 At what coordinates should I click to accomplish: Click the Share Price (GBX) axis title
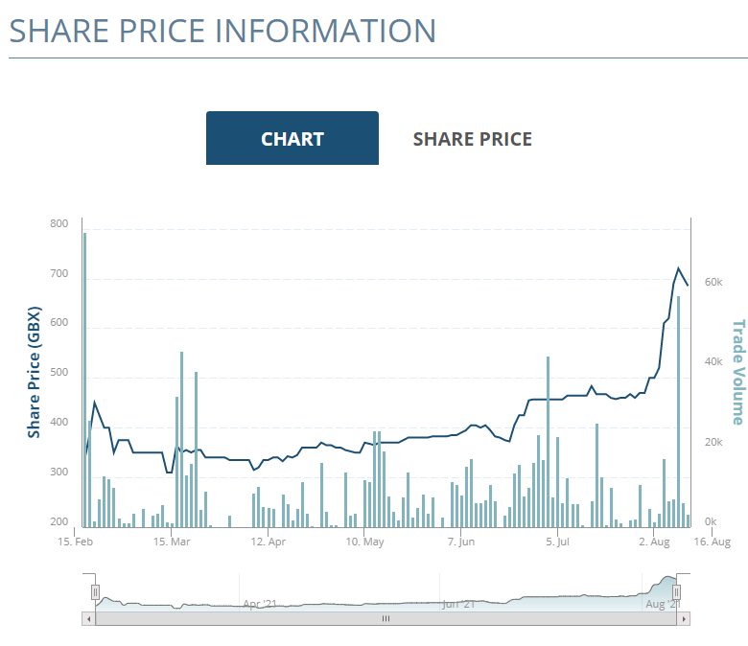click(35, 373)
